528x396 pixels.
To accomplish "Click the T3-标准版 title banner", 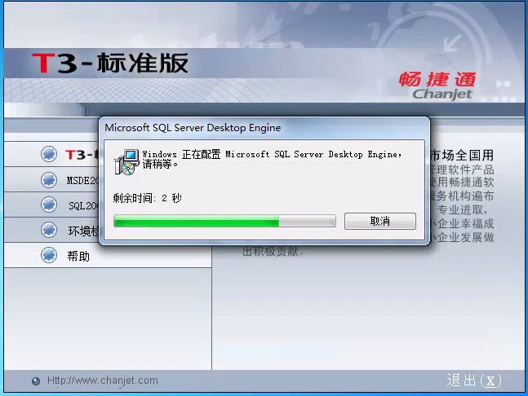I will click(x=110, y=63).
